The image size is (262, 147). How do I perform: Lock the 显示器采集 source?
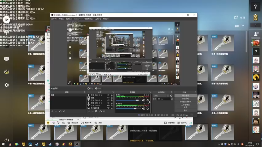(112, 107)
